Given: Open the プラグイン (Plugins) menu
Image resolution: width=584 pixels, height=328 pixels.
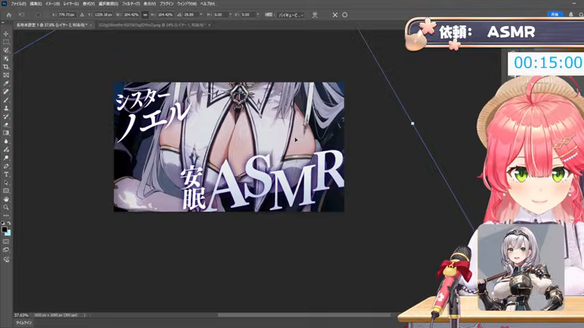Looking at the screenshot, I should click(166, 3).
